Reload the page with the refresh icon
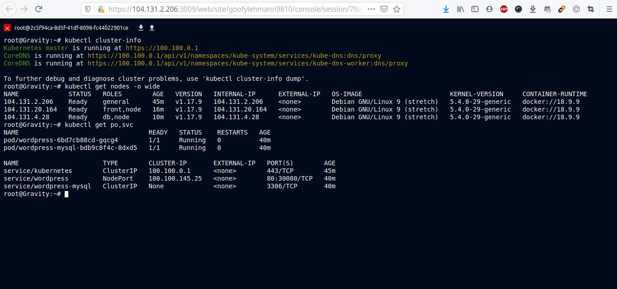 tap(39, 9)
